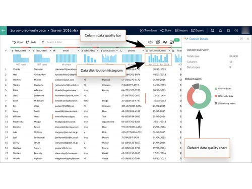Image resolution: width=252 pixels, height=189 pixels.
Task: Select the cell 'Charlie' in first_name
Action: click(x=17, y=69)
